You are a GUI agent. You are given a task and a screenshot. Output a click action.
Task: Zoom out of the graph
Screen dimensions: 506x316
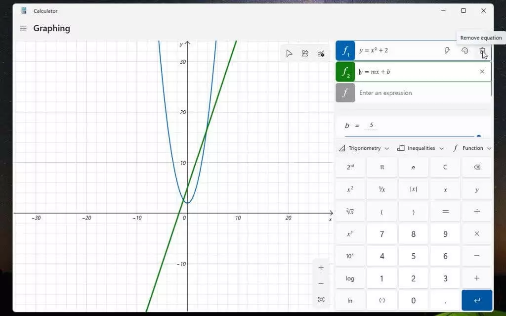click(321, 283)
